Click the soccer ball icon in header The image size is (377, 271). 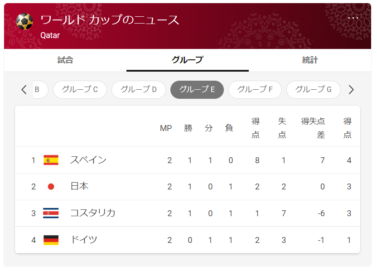[24, 21]
